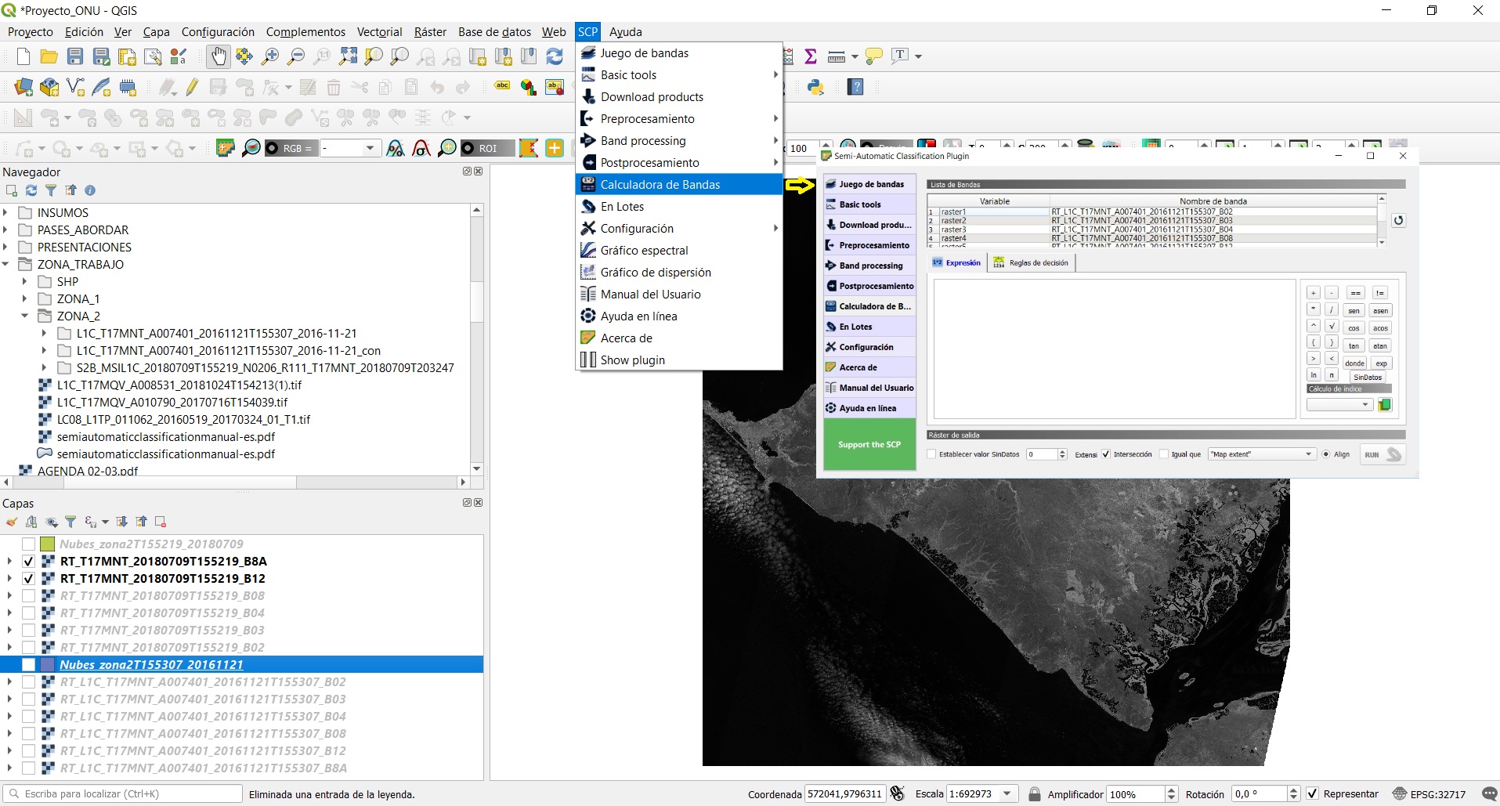Screen dimensions: 1500x806
Task: Select the Pan Map hand tool
Action: pyautogui.click(x=218, y=56)
